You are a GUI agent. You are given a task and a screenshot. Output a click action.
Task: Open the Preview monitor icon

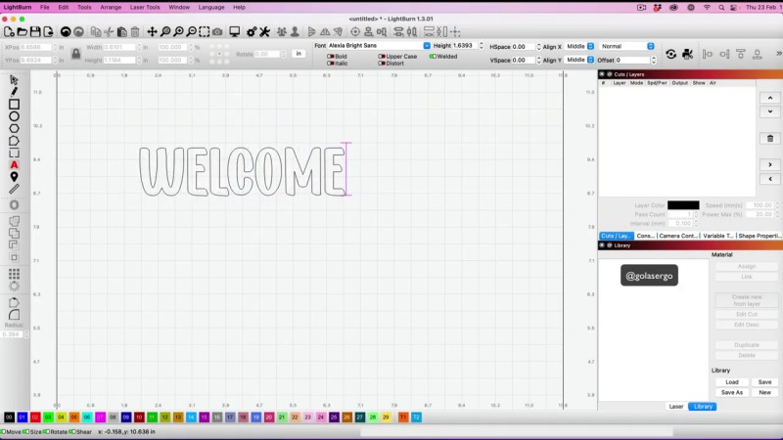tap(234, 32)
